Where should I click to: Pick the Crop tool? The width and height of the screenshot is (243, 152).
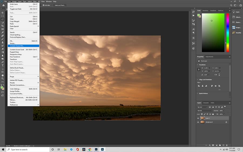coord(2,26)
